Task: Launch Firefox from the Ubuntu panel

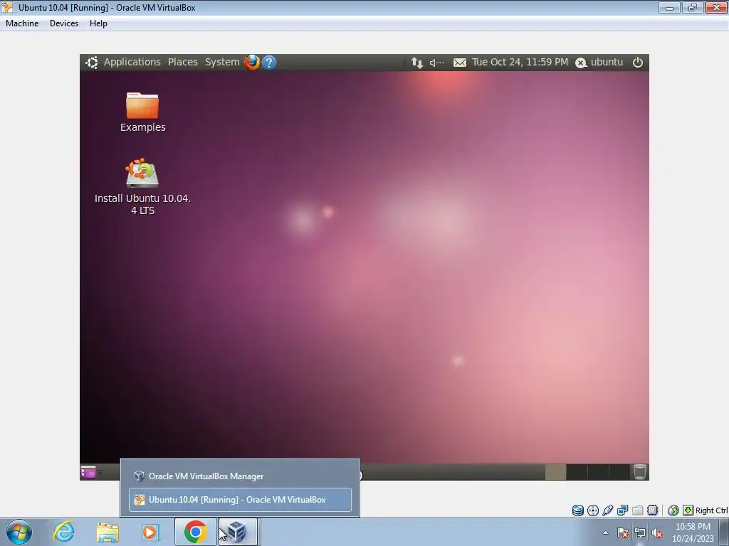Action: [252, 63]
